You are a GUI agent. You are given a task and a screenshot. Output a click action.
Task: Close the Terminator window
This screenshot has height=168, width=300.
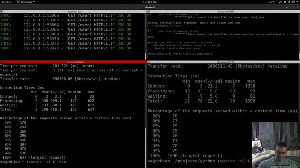(297, 7)
